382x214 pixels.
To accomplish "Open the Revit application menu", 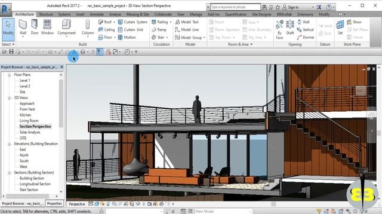I will pyautogui.click(x=5, y=9).
